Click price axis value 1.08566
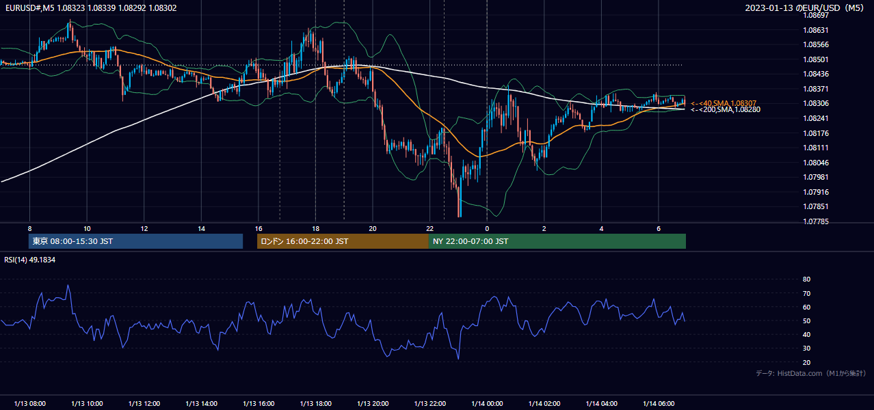The height and width of the screenshot is (410, 874). click(x=816, y=44)
